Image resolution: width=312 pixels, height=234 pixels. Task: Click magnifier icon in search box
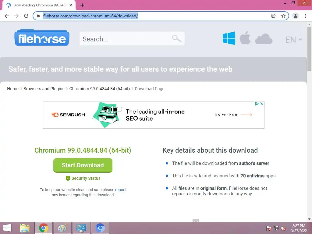tap(176, 38)
